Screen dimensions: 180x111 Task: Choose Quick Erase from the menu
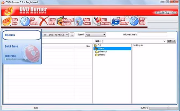pyautogui.click(x=11, y=46)
